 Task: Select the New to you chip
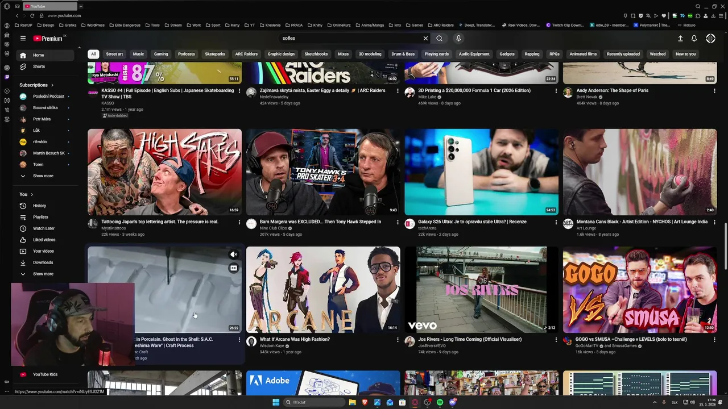[685, 54]
